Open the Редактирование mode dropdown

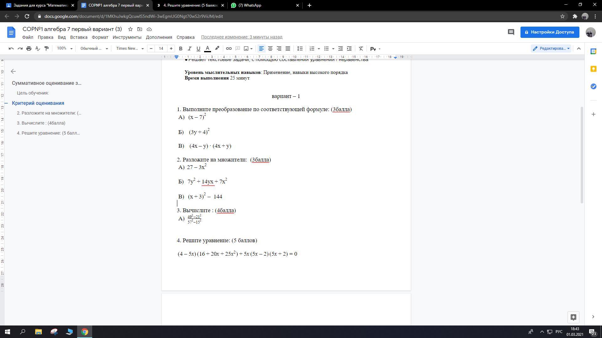pyautogui.click(x=552, y=49)
